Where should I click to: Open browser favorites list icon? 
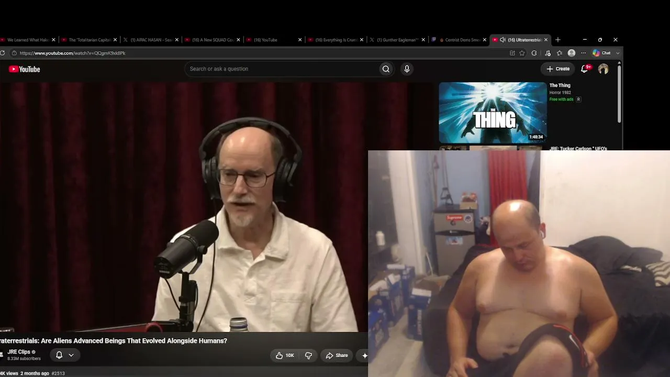(x=560, y=53)
